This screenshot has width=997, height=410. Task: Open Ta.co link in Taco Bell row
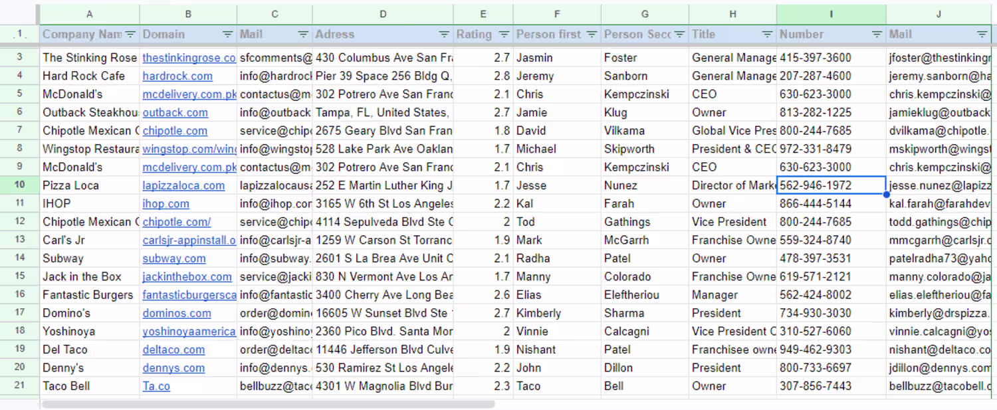(x=156, y=386)
